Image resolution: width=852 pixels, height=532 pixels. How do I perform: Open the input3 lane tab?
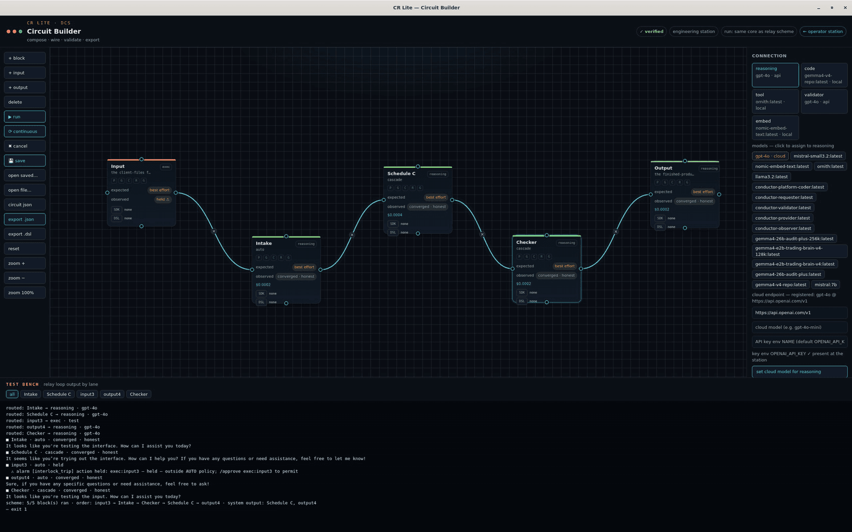tap(87, 395)
